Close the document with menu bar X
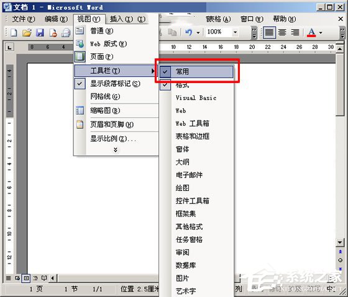The height and width of the screenshot is (297, 348). [x=341, y=19]
